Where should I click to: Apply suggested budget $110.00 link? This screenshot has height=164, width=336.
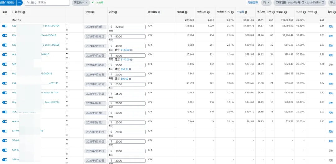(x=125, y=60)
